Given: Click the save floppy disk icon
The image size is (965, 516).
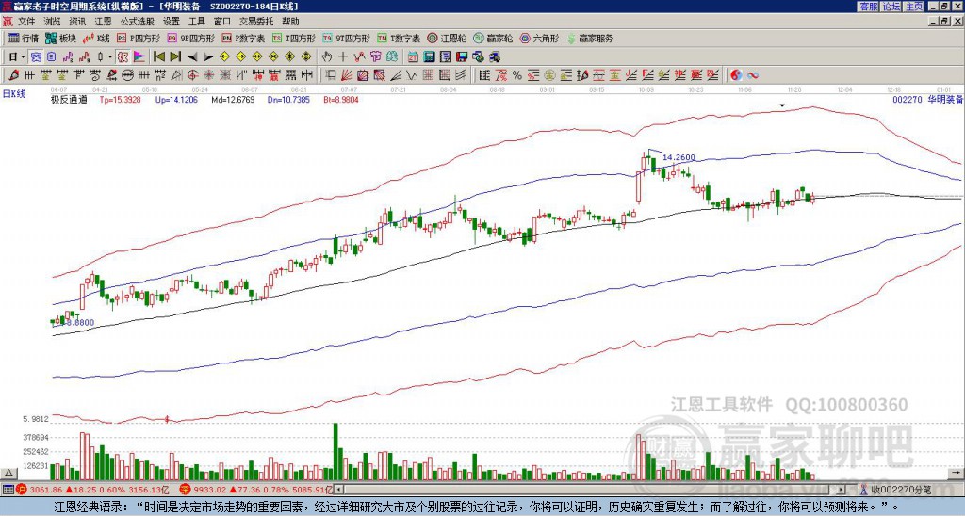Looking at the screenshot, I should pyautogui.click(x=462, y=56).
